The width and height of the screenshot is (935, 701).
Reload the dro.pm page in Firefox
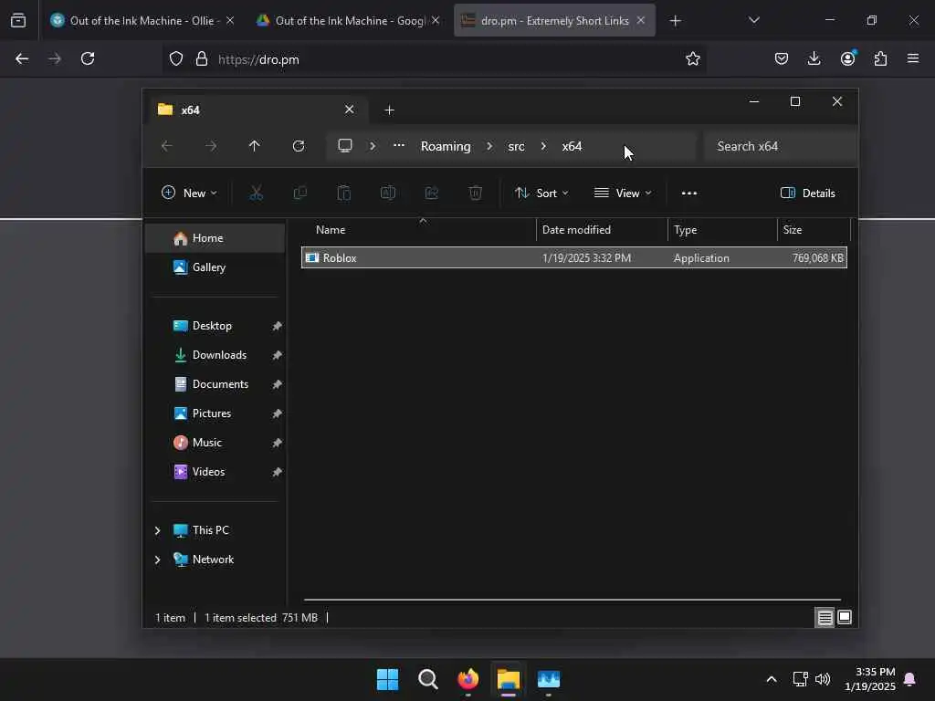[x=88, y=58]
